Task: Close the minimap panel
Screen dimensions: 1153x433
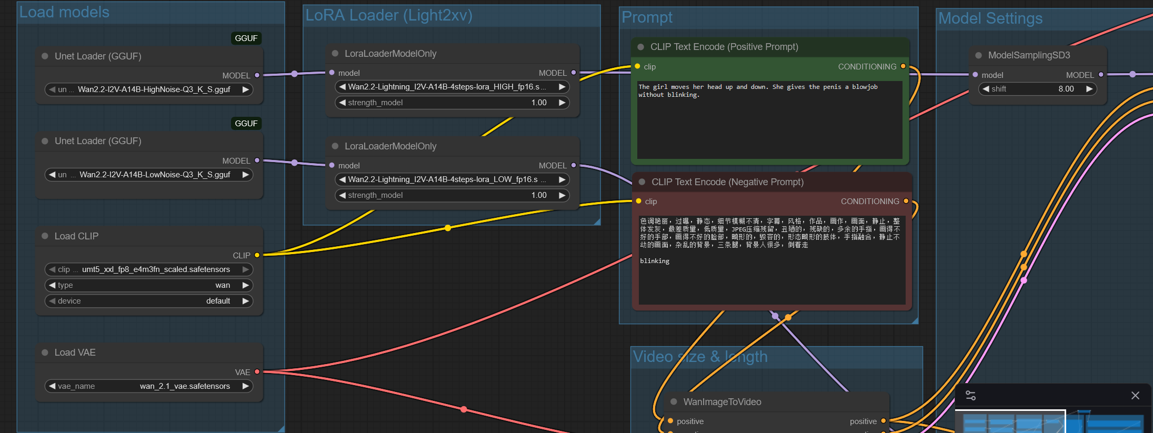Action: pyautogui.click(x=1135, y=396)
